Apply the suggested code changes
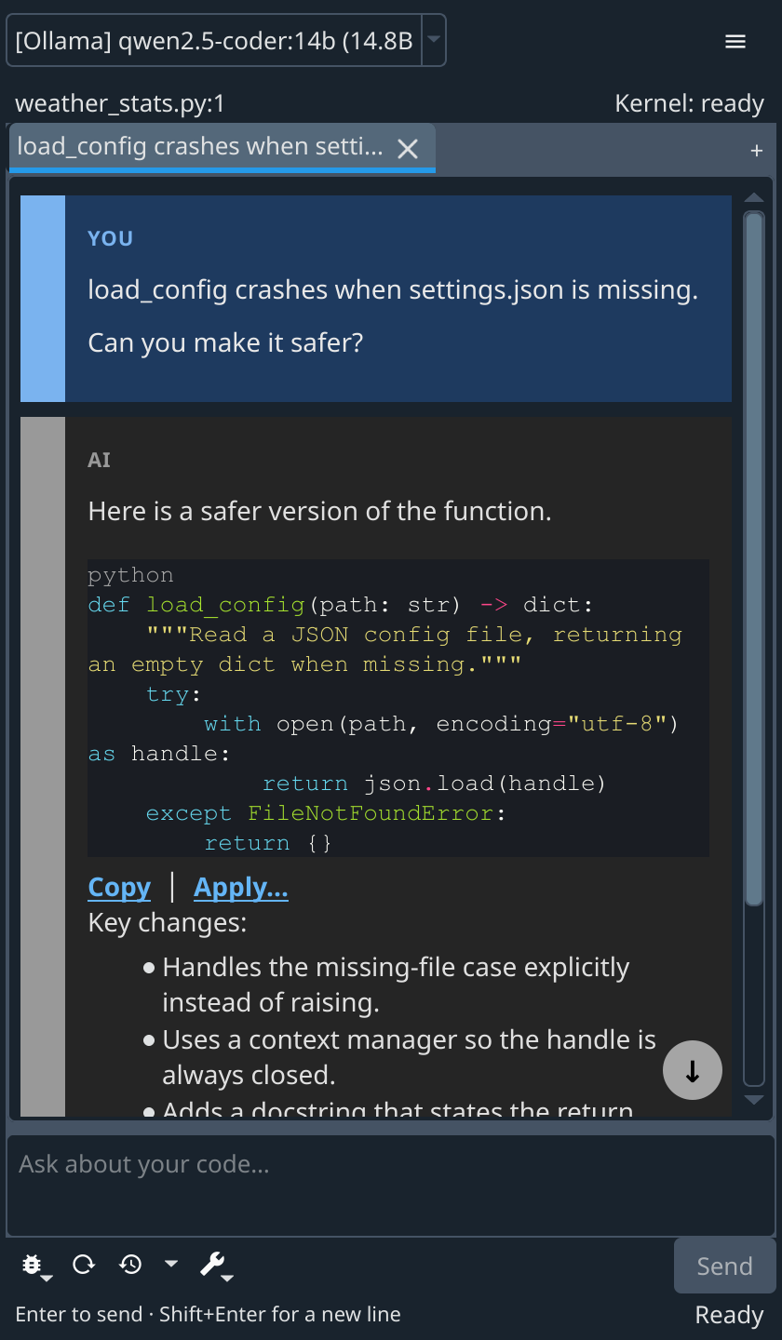Image resolution: width=782 pixels, height=1340 pixels. pyautogui.click(x=241, y=888)
